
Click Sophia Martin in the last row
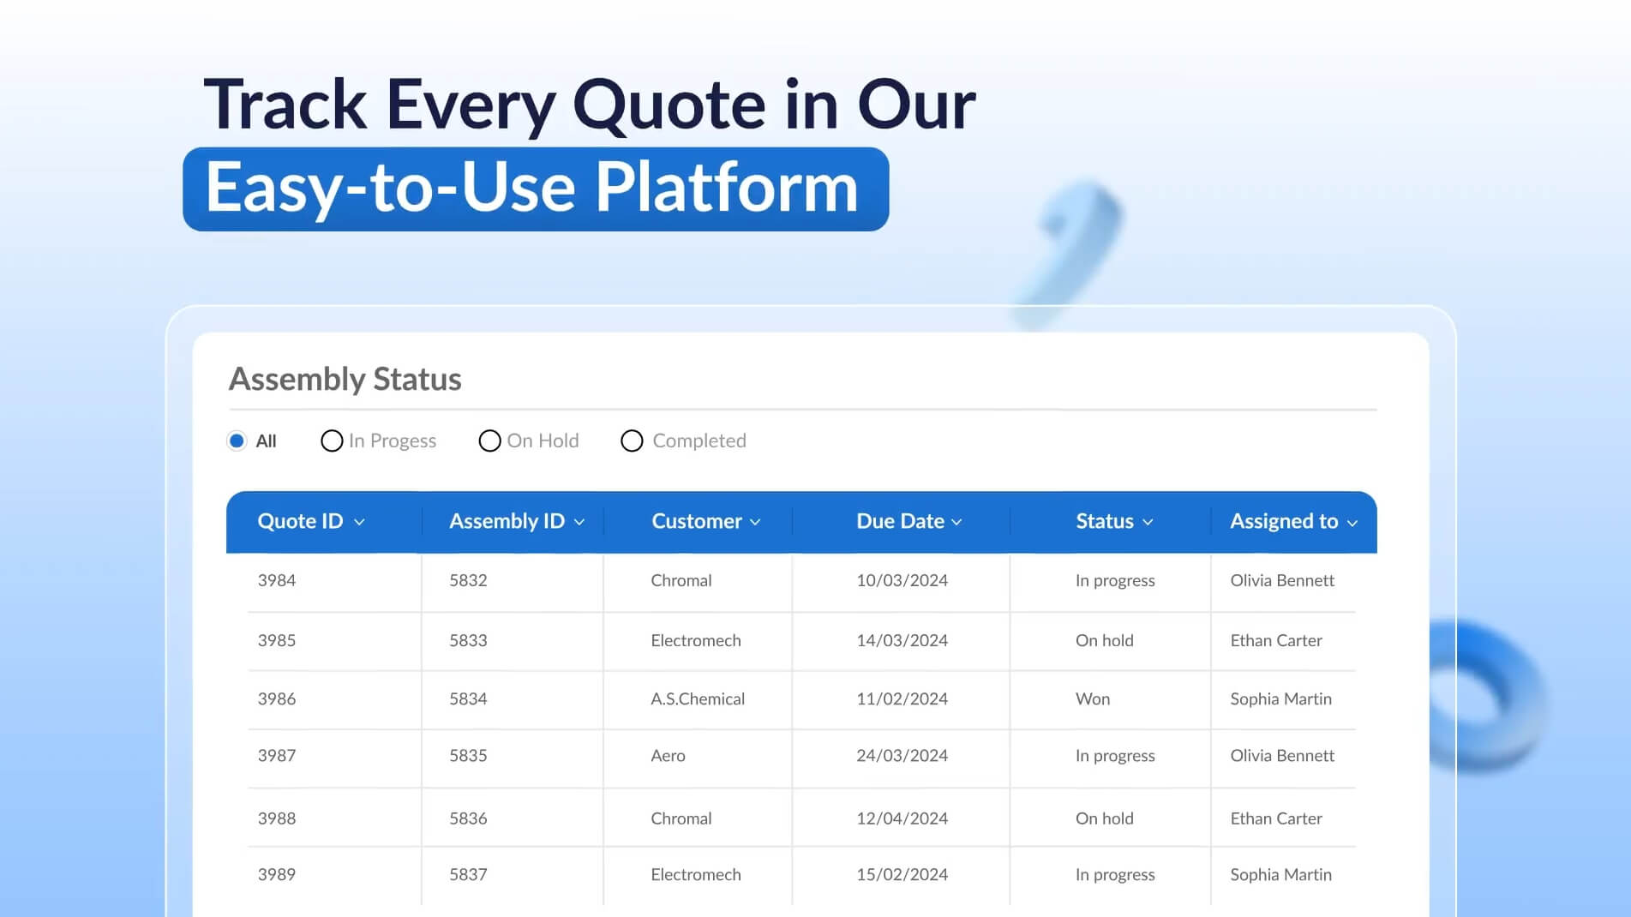point(1280,874)
